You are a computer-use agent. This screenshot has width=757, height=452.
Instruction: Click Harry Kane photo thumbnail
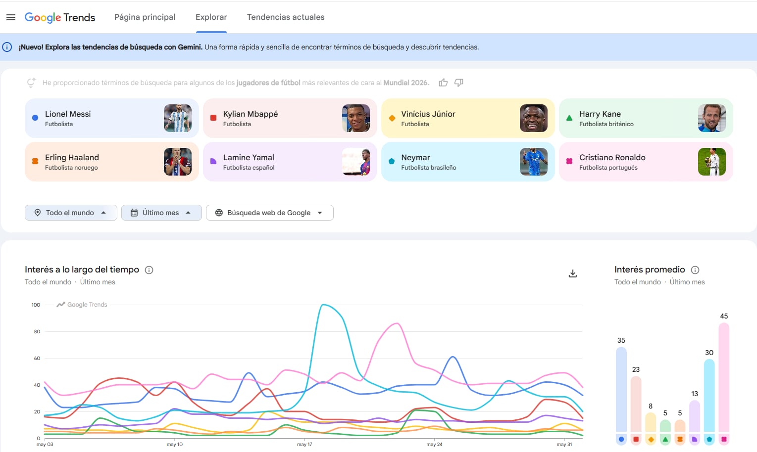click(712, 118)
